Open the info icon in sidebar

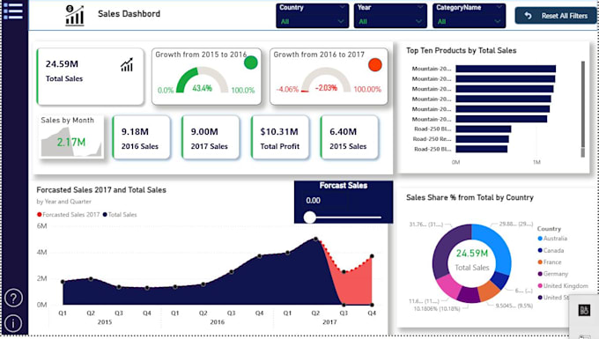pyautogui.click(x=13, y=323)
